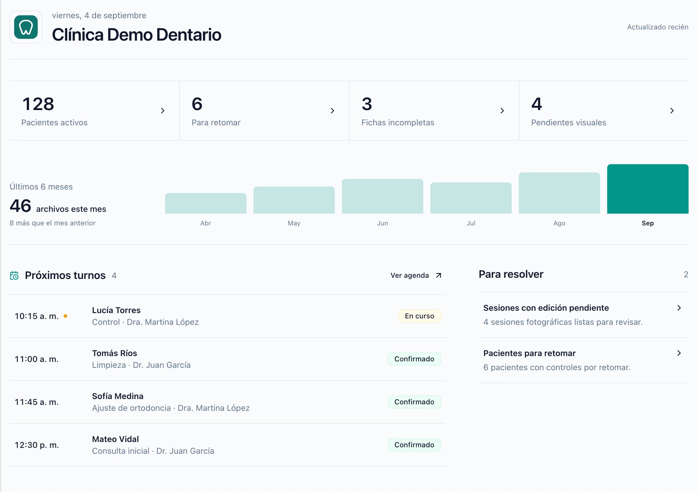Select the highlighted Sep bar

(648, 189)
